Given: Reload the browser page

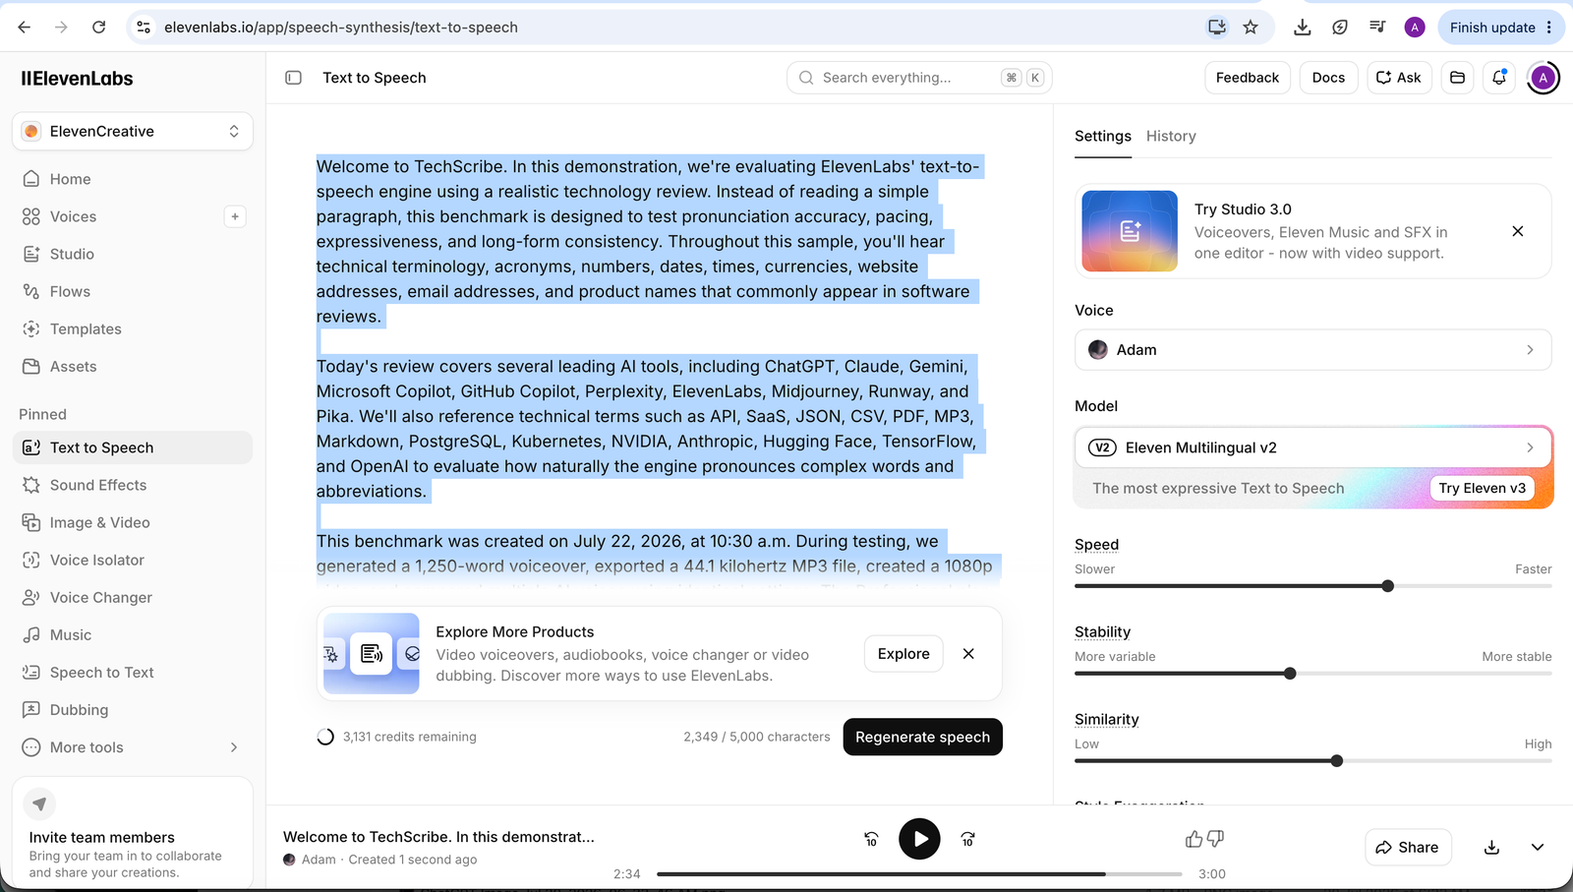Looking at the screenshot, I should click(98, 28).
